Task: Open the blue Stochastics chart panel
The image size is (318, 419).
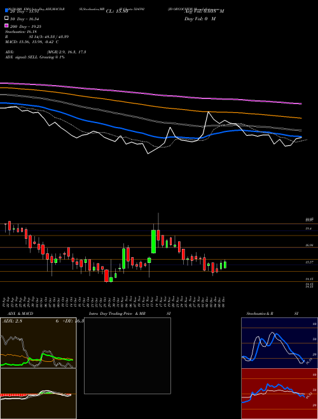Action: (x=279, y=343)
